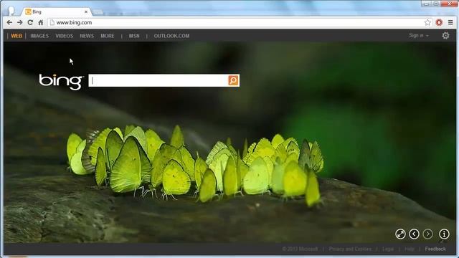The height and width of the screenshot is (258, 459).
Task: Go back using the browser back arrow
Action: tap(9, 22)
